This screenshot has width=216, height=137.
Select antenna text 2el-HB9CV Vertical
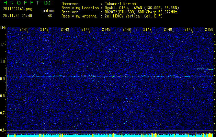(123, 16)
